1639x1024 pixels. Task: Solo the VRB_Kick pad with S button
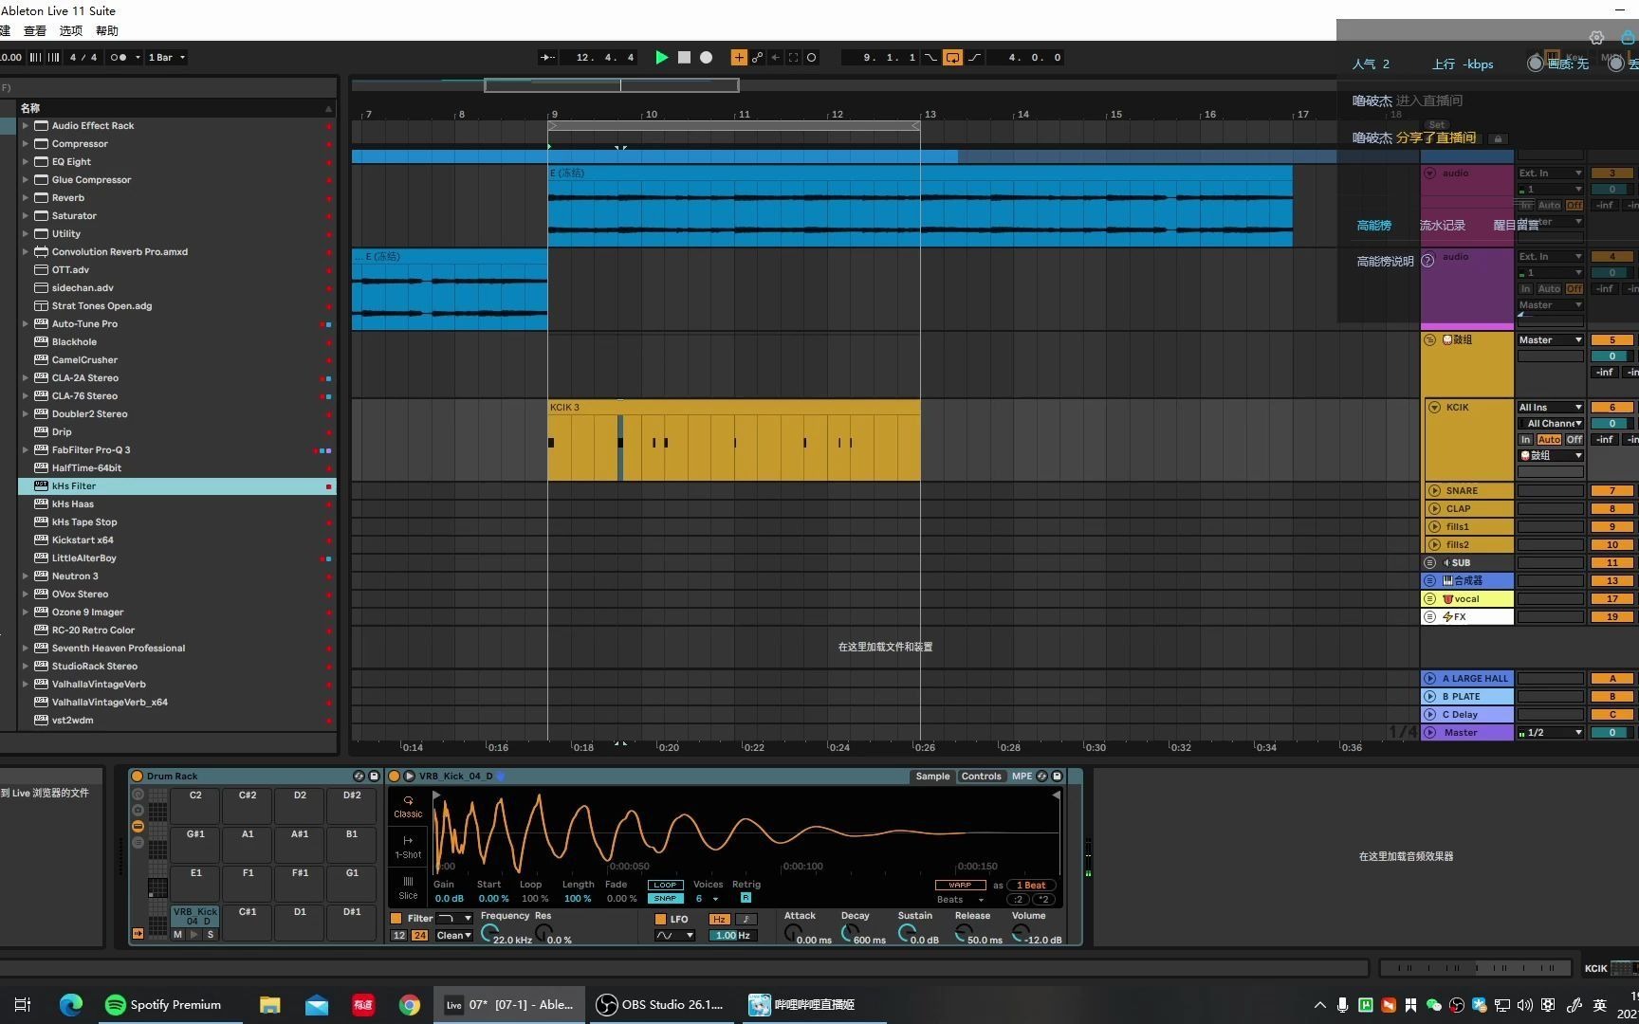[x=211, y=935]
